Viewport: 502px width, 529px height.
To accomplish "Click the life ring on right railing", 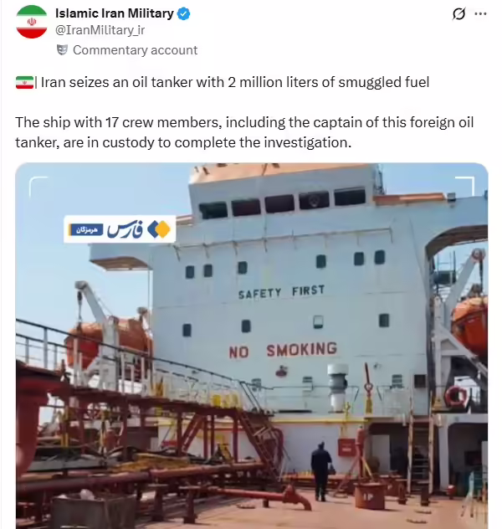I will [x=456, y=396].
